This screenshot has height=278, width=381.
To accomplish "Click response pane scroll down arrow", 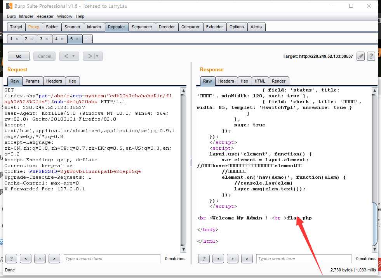I will 374,249.
